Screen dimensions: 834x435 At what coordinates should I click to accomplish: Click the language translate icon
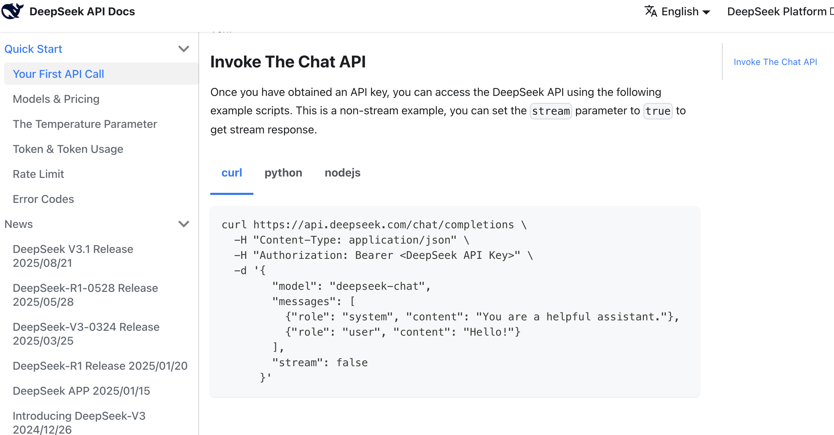click(651, 11)
